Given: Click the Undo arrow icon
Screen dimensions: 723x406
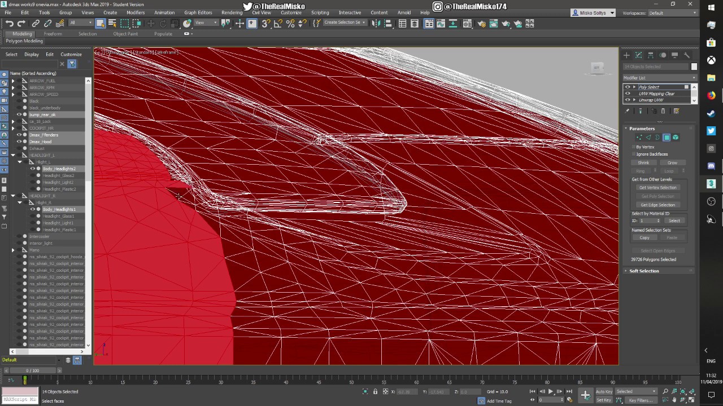Looking at the screenshot, I should [x=10, y=23].
